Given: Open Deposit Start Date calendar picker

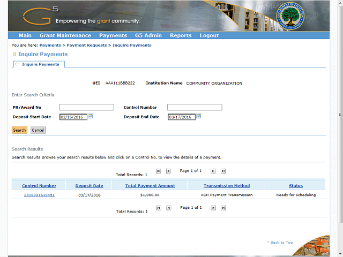Looking at the screenshot, I should point(91,116).
